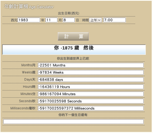
Task: Select the Months result field
Action: click(x=91, y=65)
